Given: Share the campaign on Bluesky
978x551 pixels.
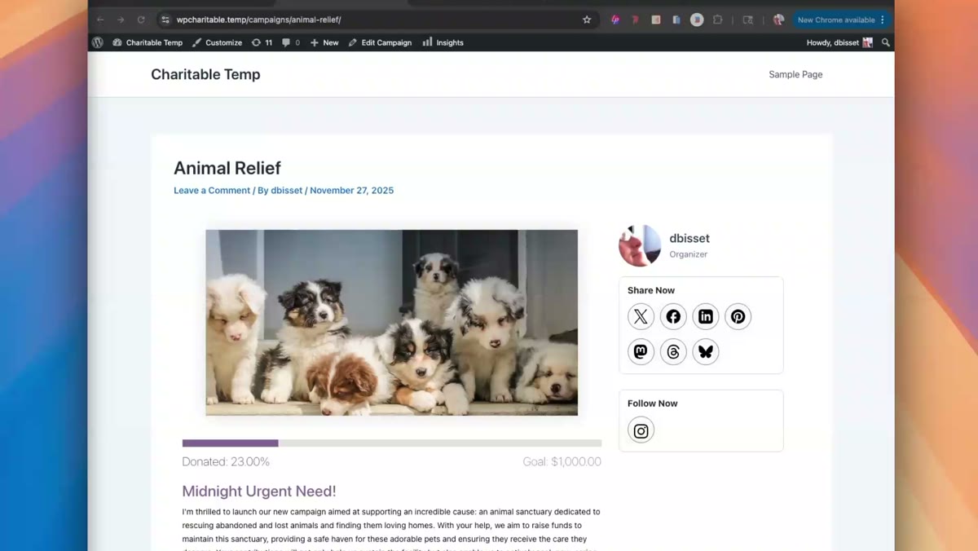Looking at the screenshot, I should [706, 351].
